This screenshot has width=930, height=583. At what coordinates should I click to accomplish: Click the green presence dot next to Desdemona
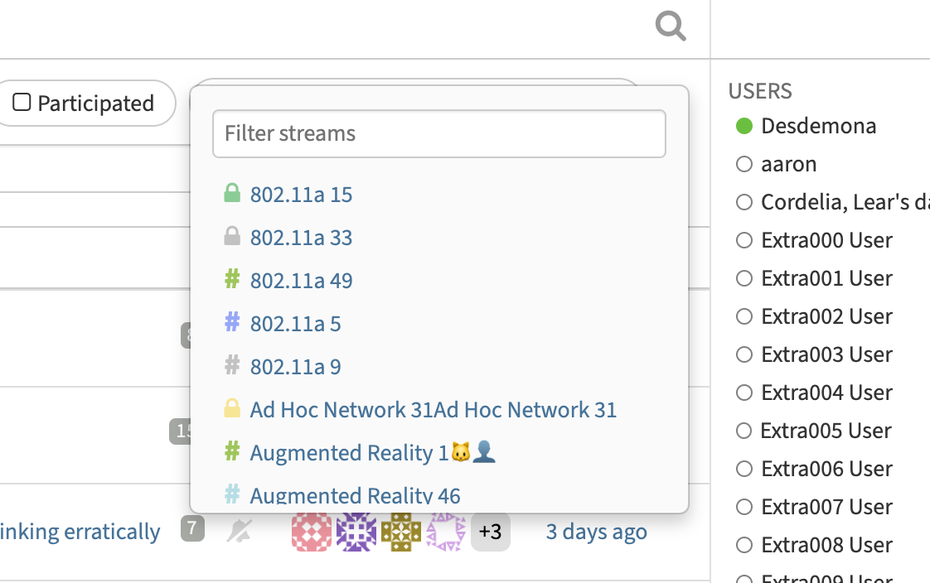pyautogui.click(x=743, y=126)
